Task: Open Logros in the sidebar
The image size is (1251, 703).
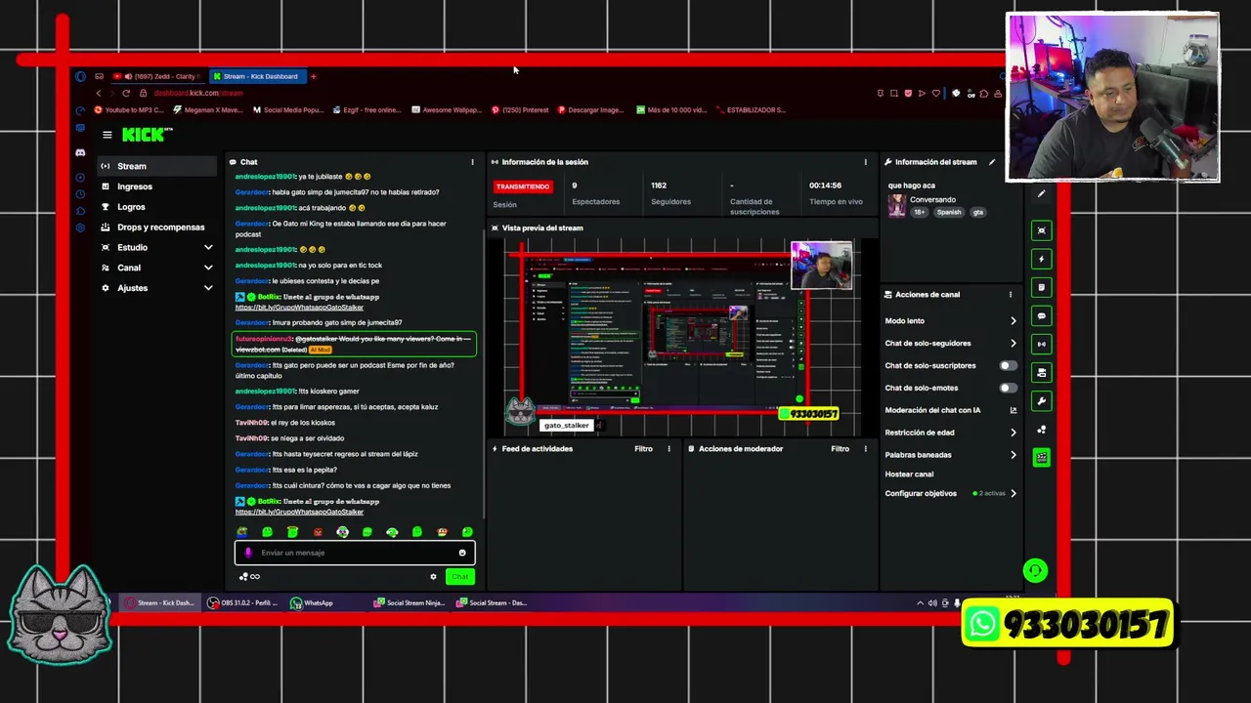Action: click(x=156, y=207)
